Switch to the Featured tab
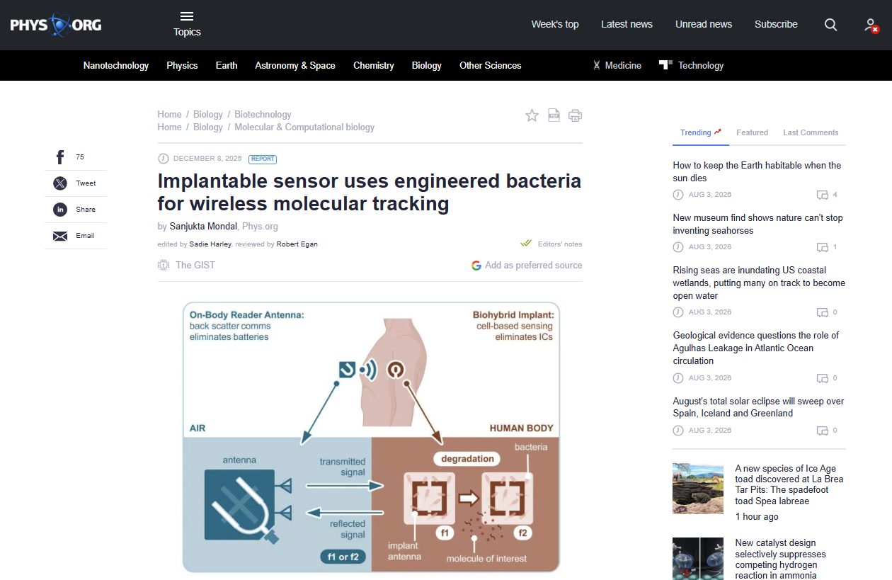 point(752,132)
